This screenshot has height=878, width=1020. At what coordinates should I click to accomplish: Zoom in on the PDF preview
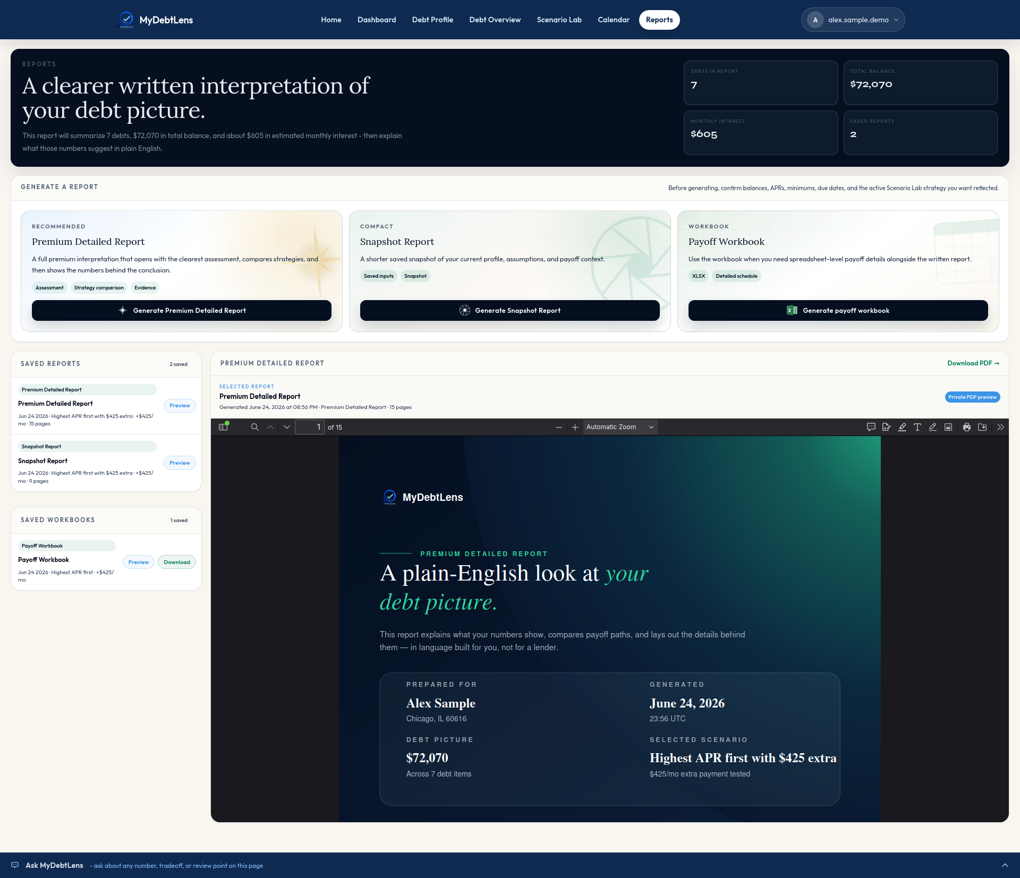575,427
